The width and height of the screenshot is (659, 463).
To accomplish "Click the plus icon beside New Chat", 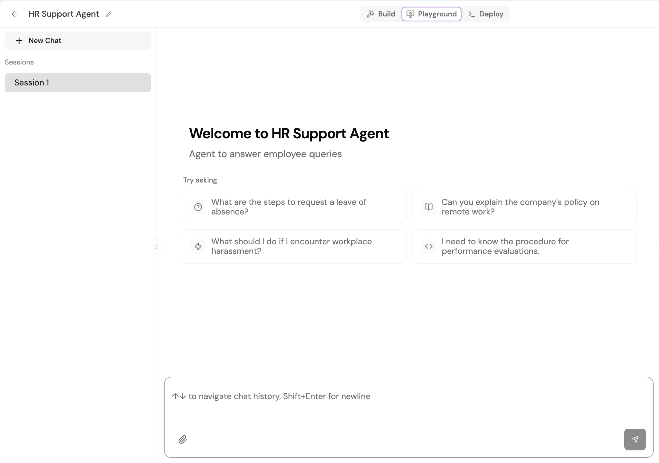I will coord(19,41).
